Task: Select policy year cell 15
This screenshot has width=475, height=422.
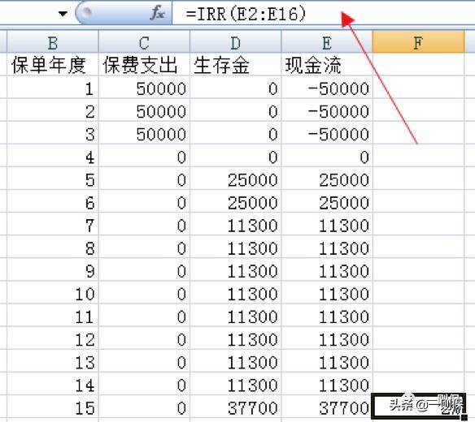Action: (x=53, y=407)
